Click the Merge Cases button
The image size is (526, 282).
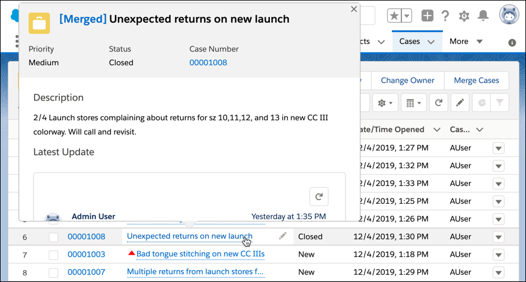coord(476,81)
